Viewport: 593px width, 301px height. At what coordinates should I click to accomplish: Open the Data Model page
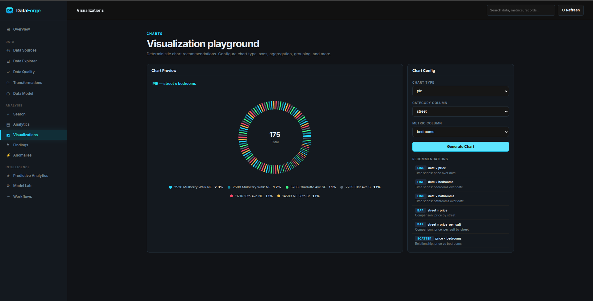coord(33,94)
